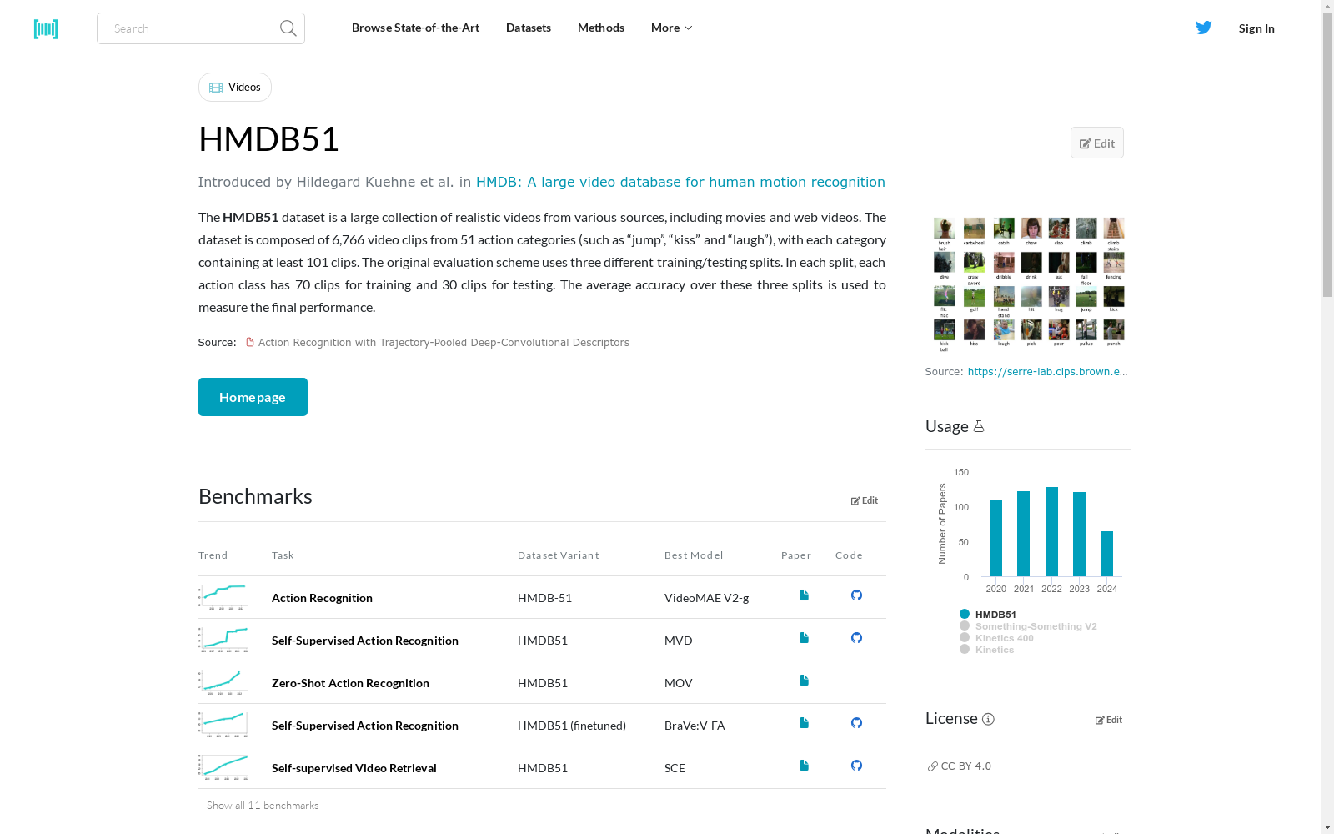This screenshot has height=834, width=1334.
Task: Open the Datasets menu item
Action: click(x=529, y=28)
